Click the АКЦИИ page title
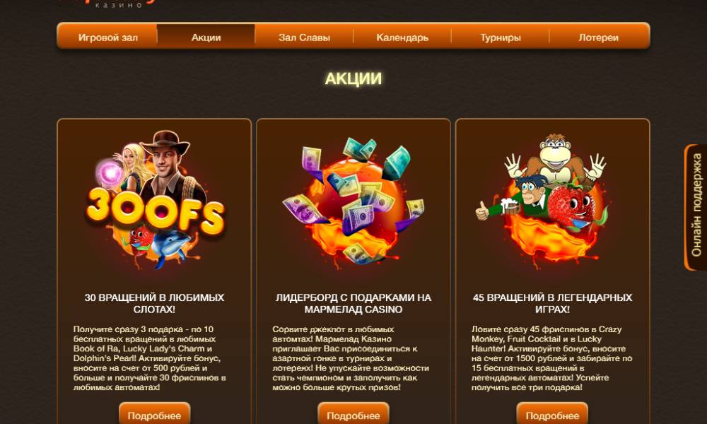 [353, 78]
